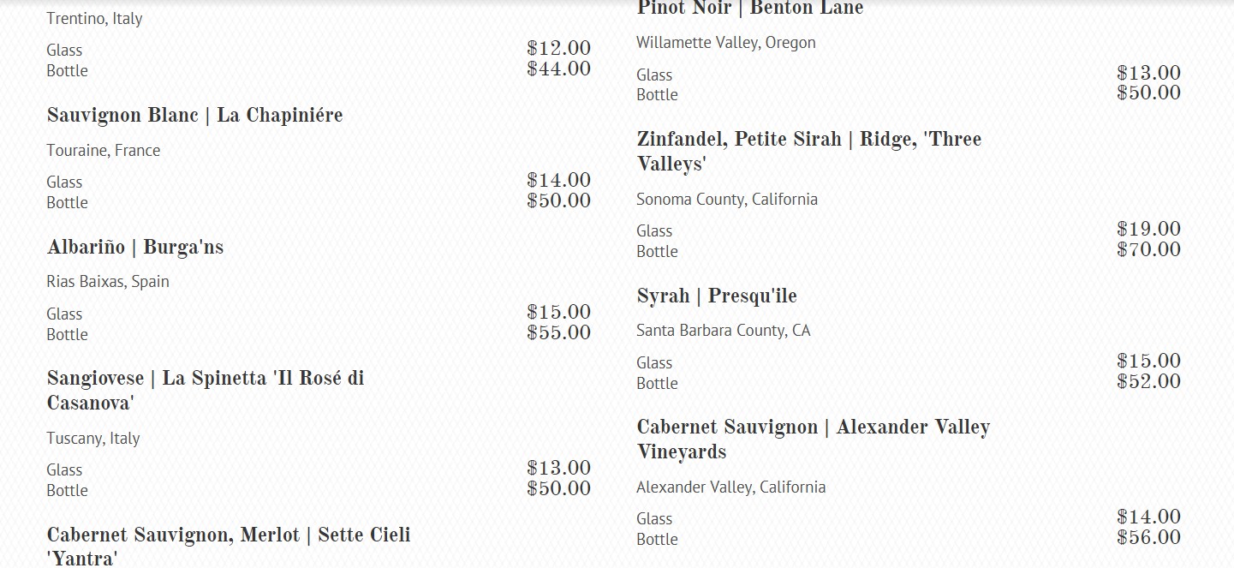Select the Willamette Valley, Oregon text
1234x568 pixels.
[x=725, y=43]
